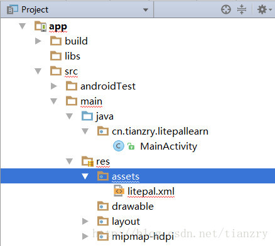The image size is (275, 246).
Task: Collapse the cn.tianzry.litepallearn package
Action: pyautogui.click(x=85, y=131)
